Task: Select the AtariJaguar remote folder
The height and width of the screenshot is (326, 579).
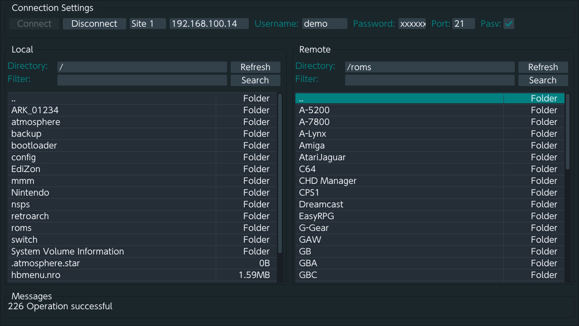Action: pyautogui.click(x=322, y=157)
